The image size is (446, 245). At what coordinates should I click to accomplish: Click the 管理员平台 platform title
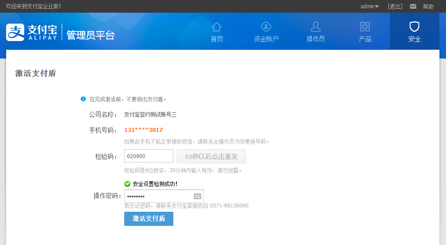point(91,35)
